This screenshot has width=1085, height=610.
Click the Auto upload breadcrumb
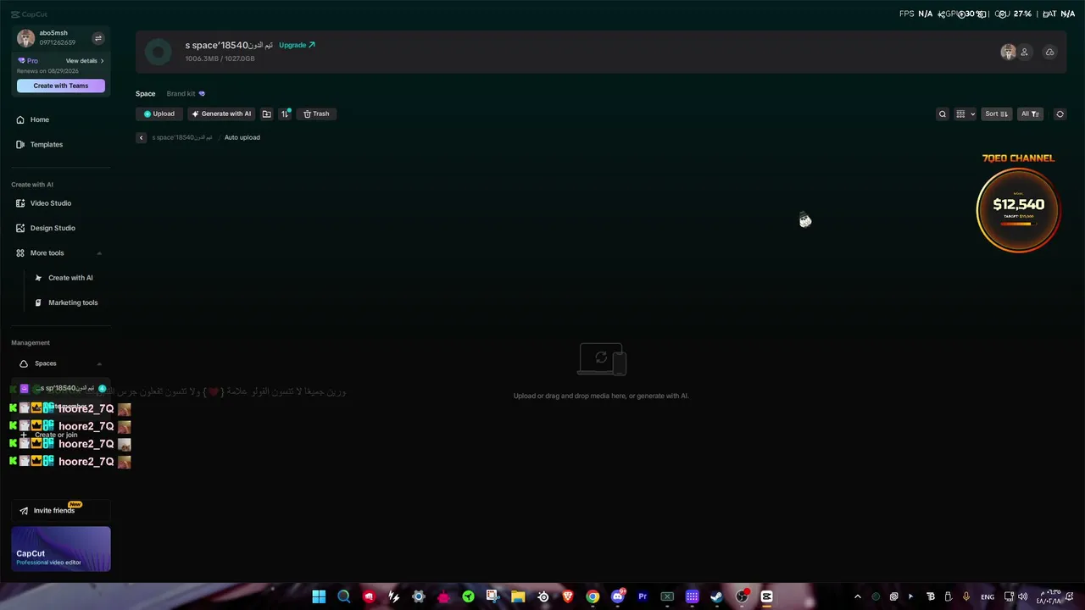point(242,137)
